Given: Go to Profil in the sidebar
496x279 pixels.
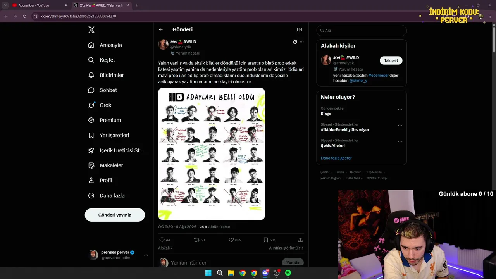Looking at the screenshot, I should pos(100,180).
